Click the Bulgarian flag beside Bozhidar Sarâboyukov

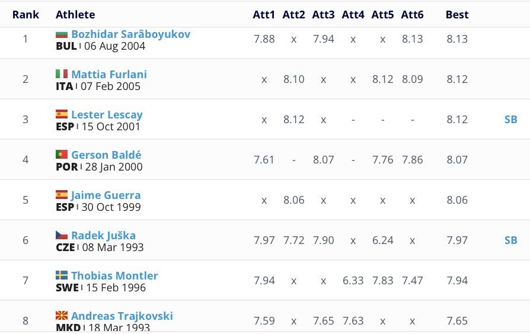[62, 34]
